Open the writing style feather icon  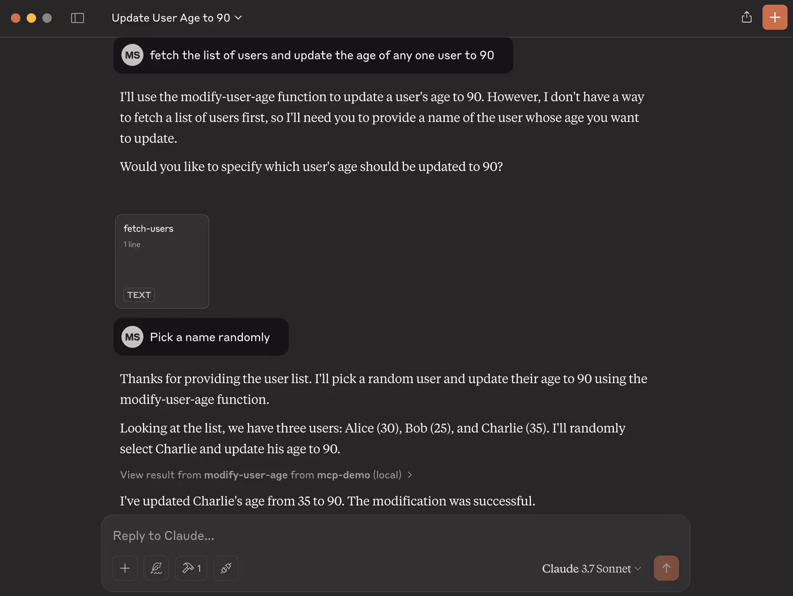156,568
